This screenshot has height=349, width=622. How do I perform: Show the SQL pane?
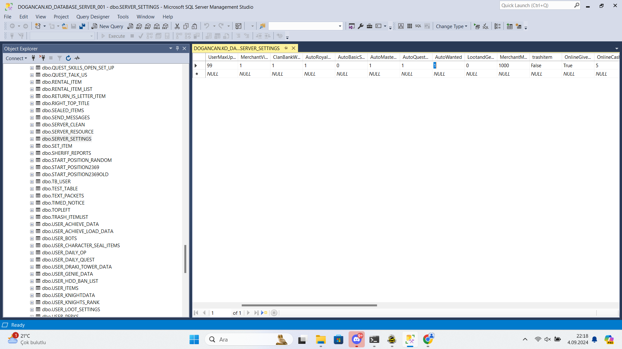point(418,26)
